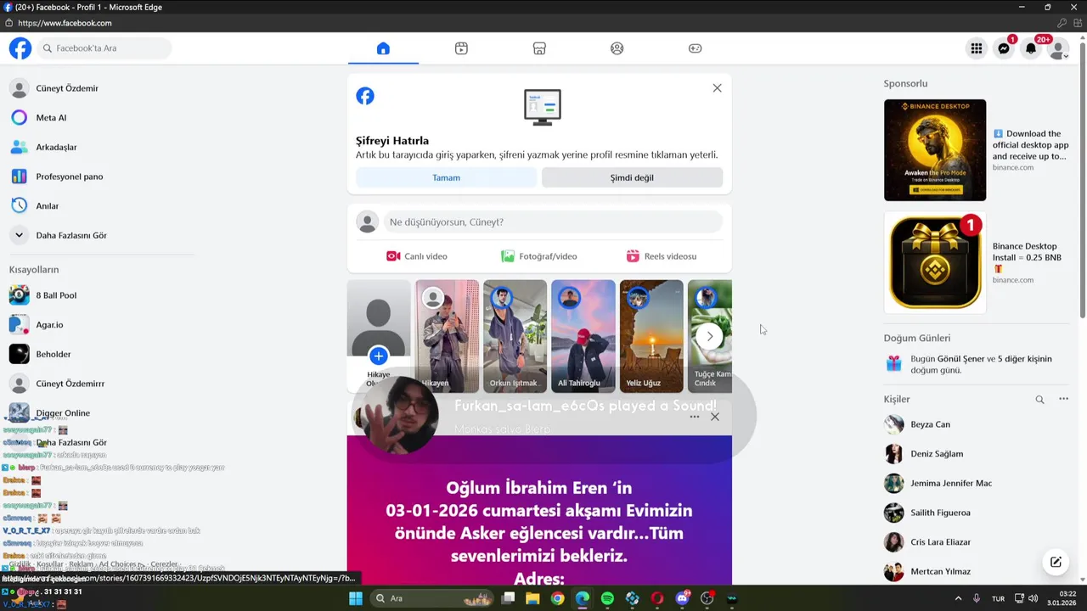The height and width of the screenshot is (611, 1087).
Task: Open Messenger chats icon
Action: (x=1004, y=48)
